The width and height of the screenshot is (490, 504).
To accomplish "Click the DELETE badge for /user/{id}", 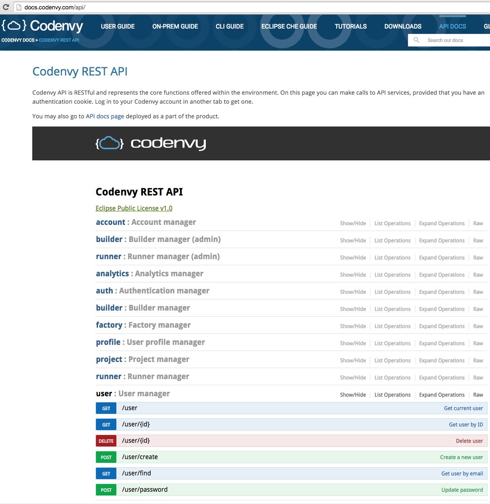I will [x=106, y=441].
